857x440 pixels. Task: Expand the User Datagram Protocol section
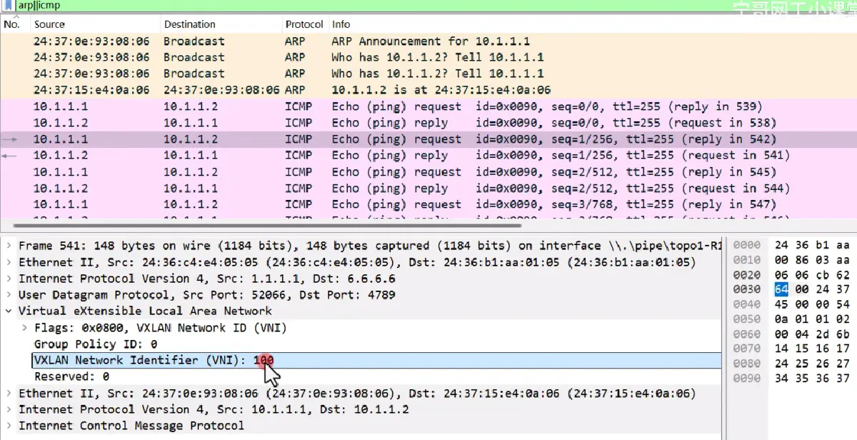pyautogui.click(x=9, y=295)
